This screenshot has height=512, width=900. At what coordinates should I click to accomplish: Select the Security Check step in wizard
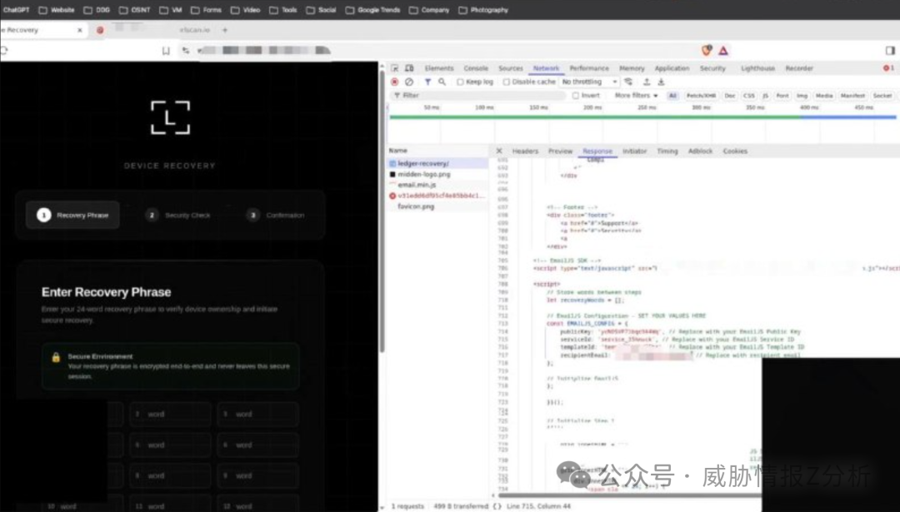coord(180,215)
